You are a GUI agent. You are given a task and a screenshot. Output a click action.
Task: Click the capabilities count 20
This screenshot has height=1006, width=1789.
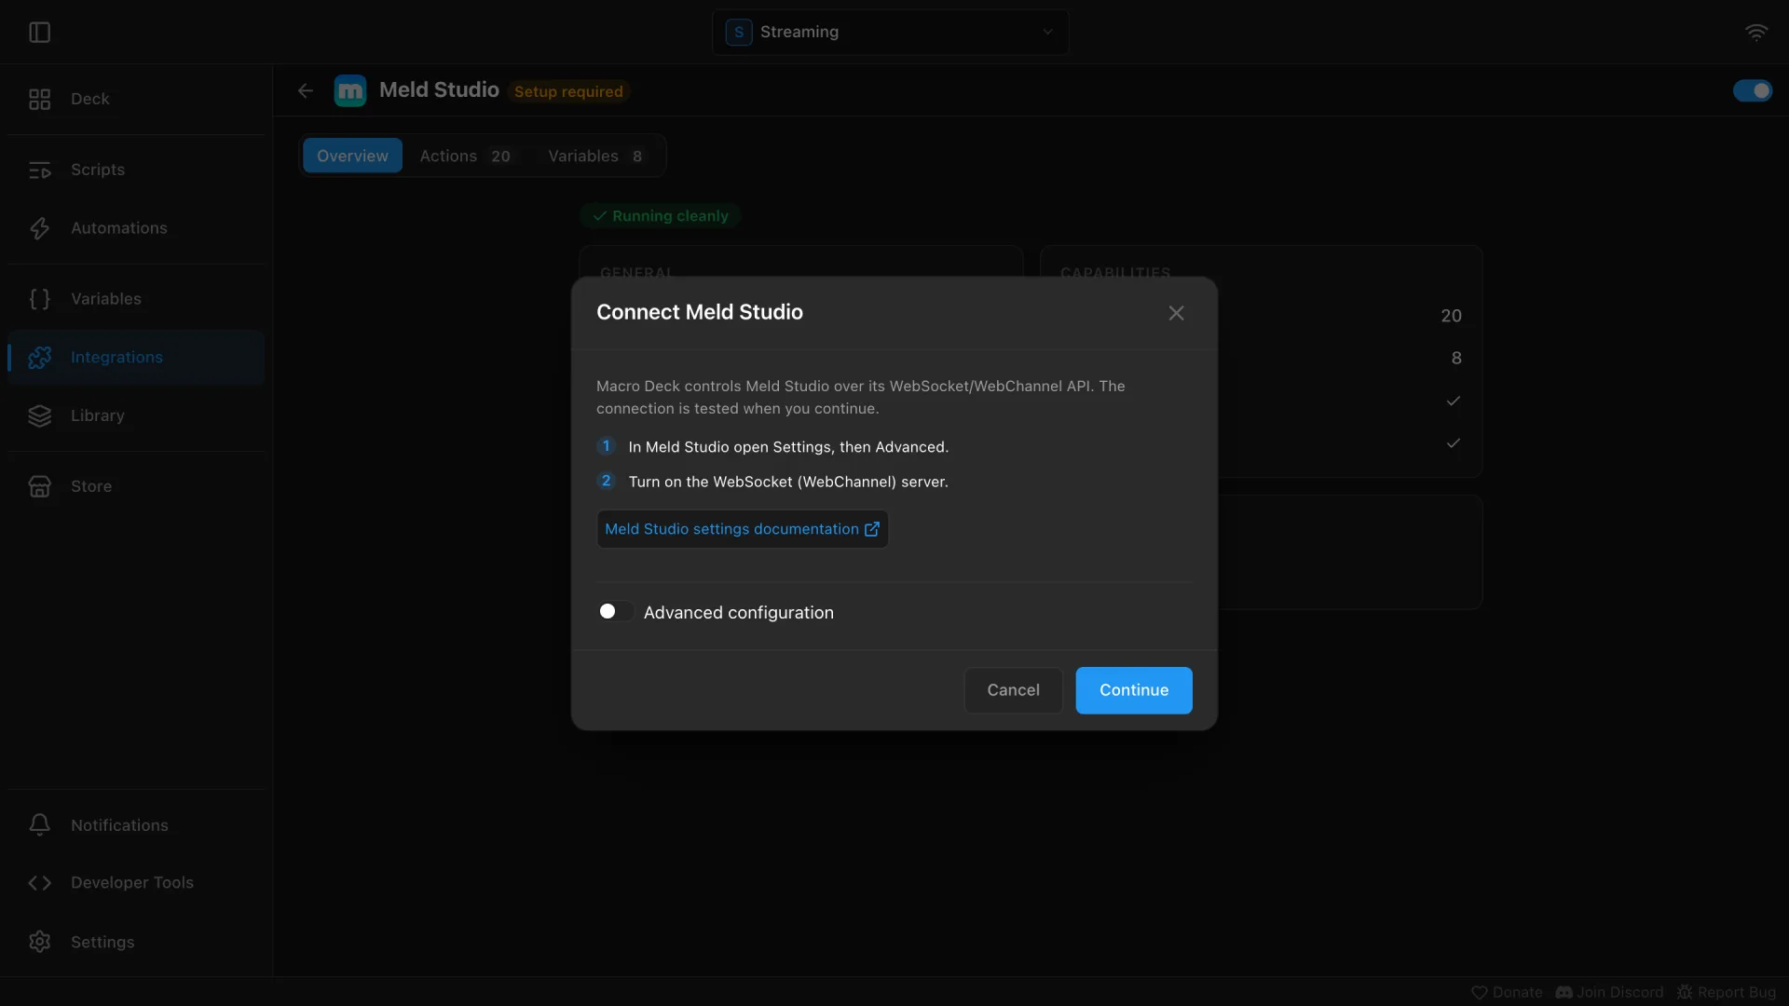[1451, 316]
